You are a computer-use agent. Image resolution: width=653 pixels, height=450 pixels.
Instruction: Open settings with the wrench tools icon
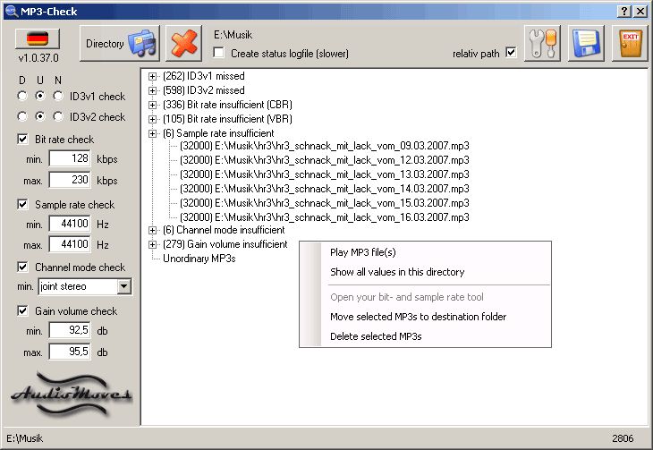click(542, 43)
